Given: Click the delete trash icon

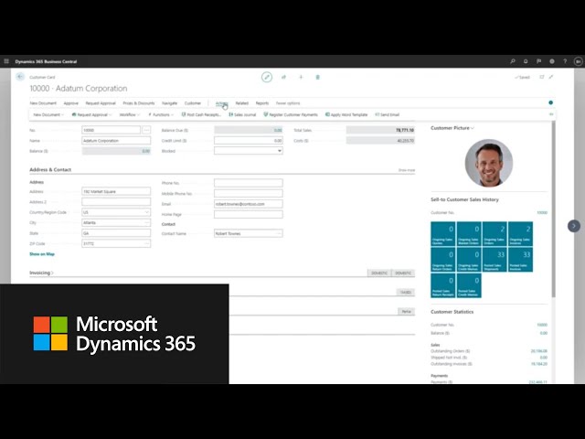Looking at the screenshot, I should tap(317, 77).
